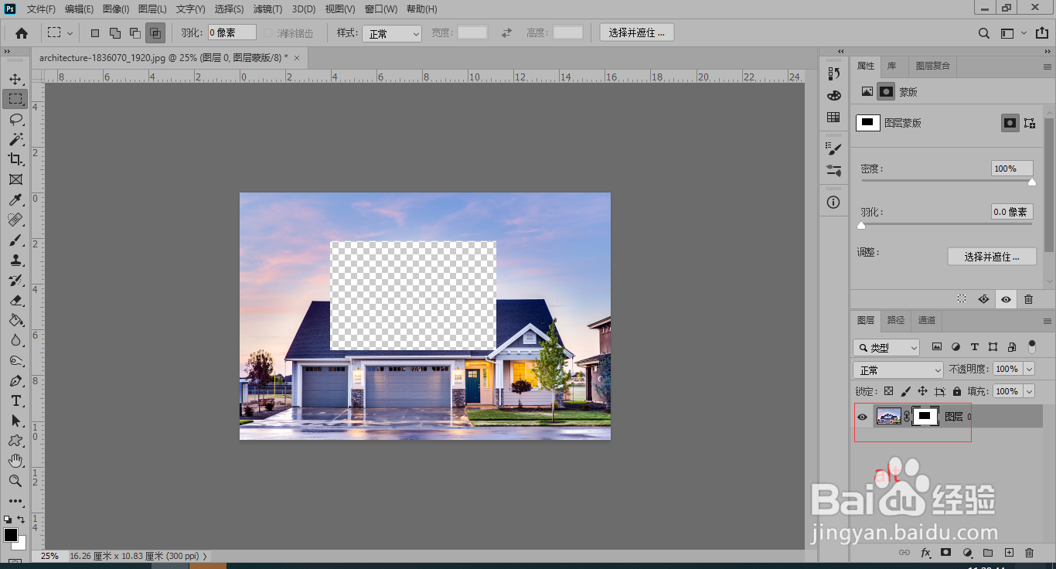The height and width of the screenshot is (569, 1056).
Task: Open the Properties panel flyout menu
Action: (1047, 66)
